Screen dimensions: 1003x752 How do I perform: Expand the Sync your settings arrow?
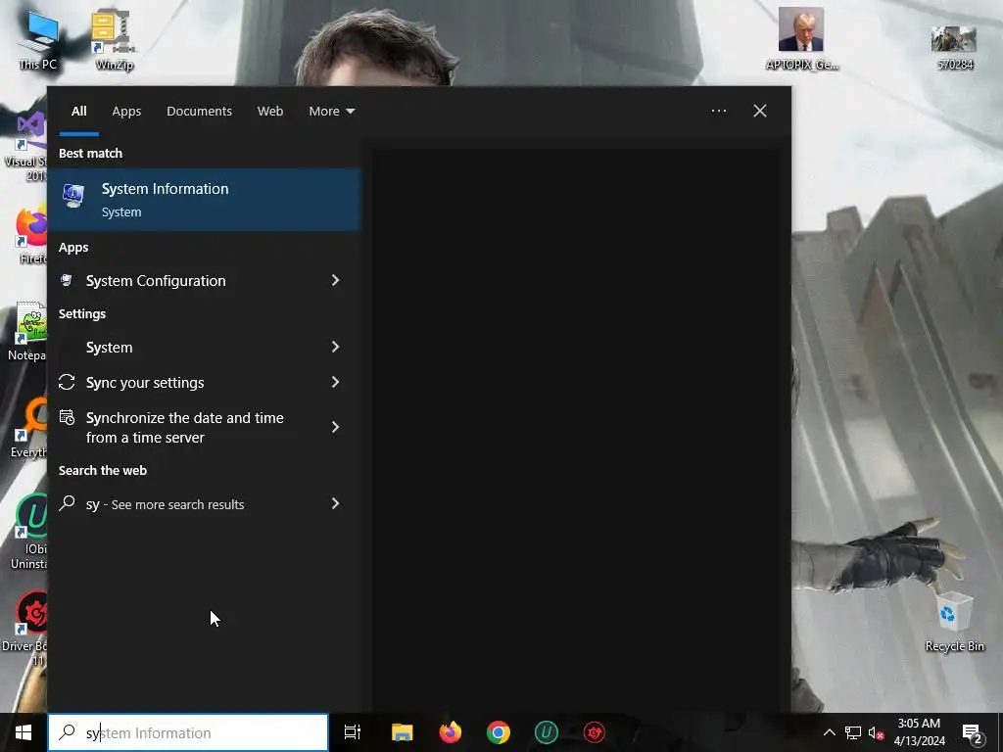click(335, 382)
